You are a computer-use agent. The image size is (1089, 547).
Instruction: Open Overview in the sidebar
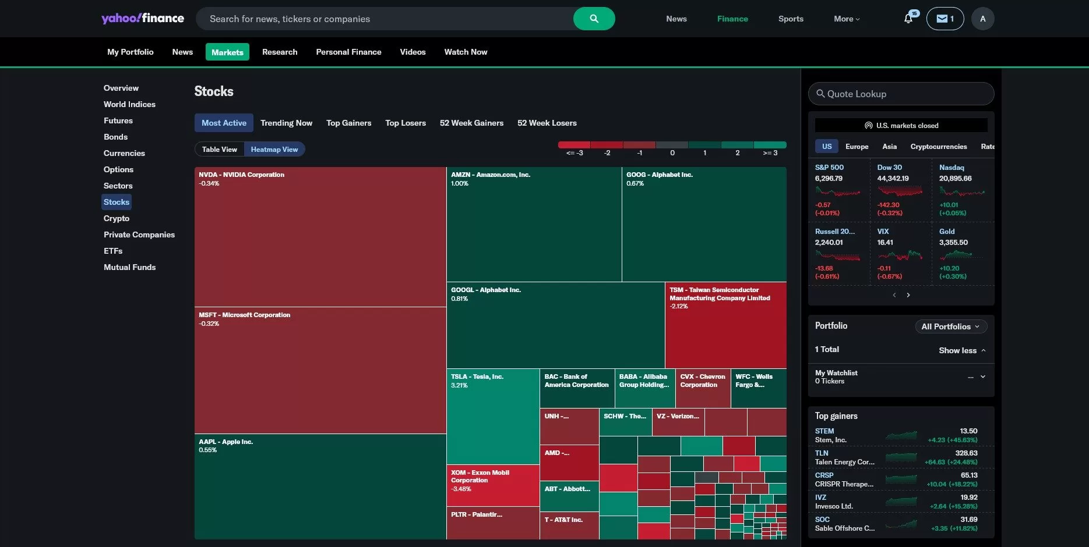121,88
